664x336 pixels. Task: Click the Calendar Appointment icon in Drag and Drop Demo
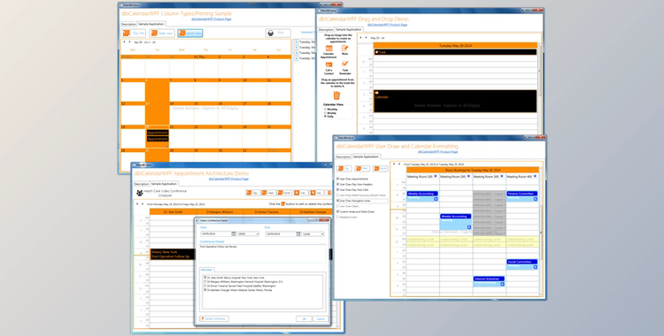click(328, 49)
